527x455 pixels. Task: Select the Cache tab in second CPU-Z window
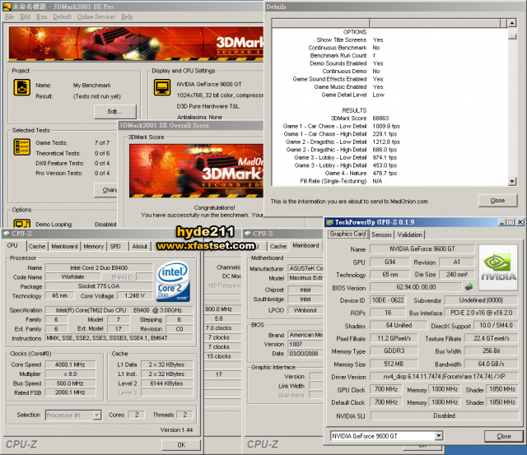[x=278, y=247]
